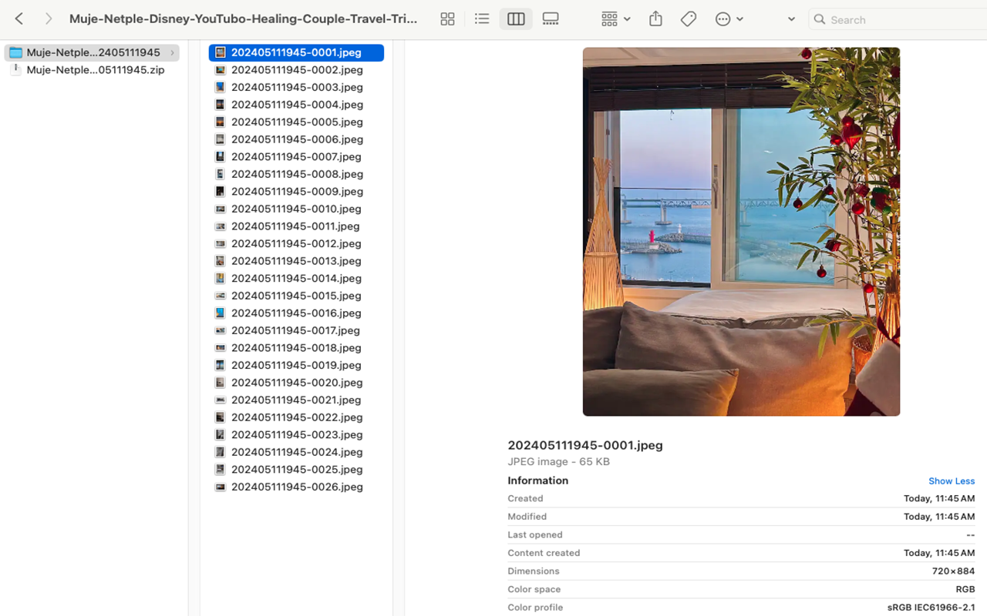987x616 pixels.
Task: Click the Search field
Action: 898,19
